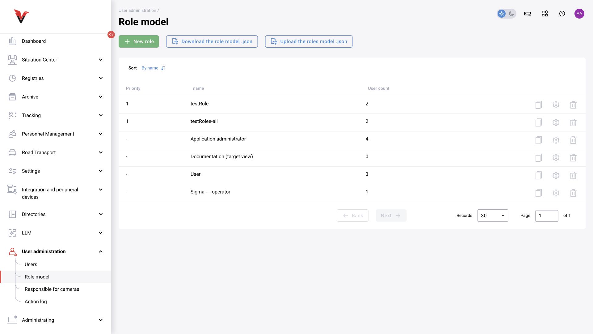Download the role model .json

(212, 41)
